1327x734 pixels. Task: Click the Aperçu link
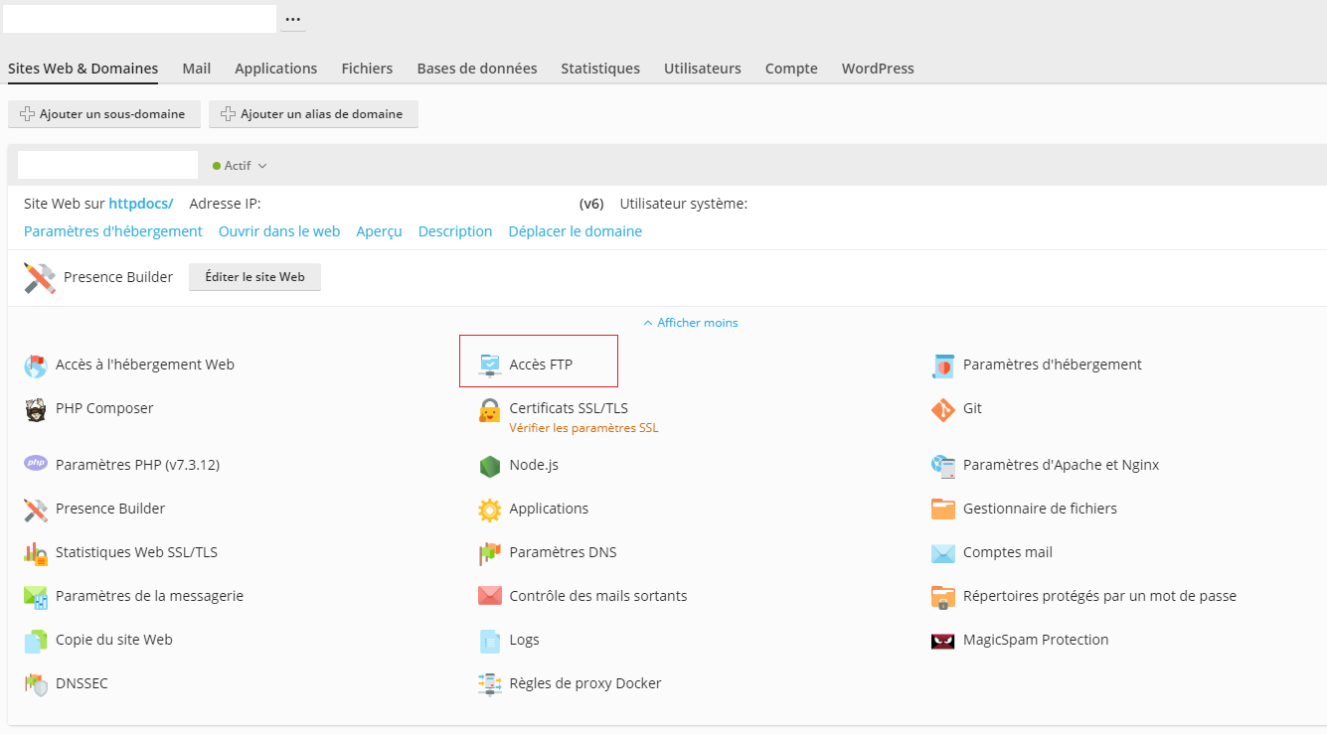379,231
